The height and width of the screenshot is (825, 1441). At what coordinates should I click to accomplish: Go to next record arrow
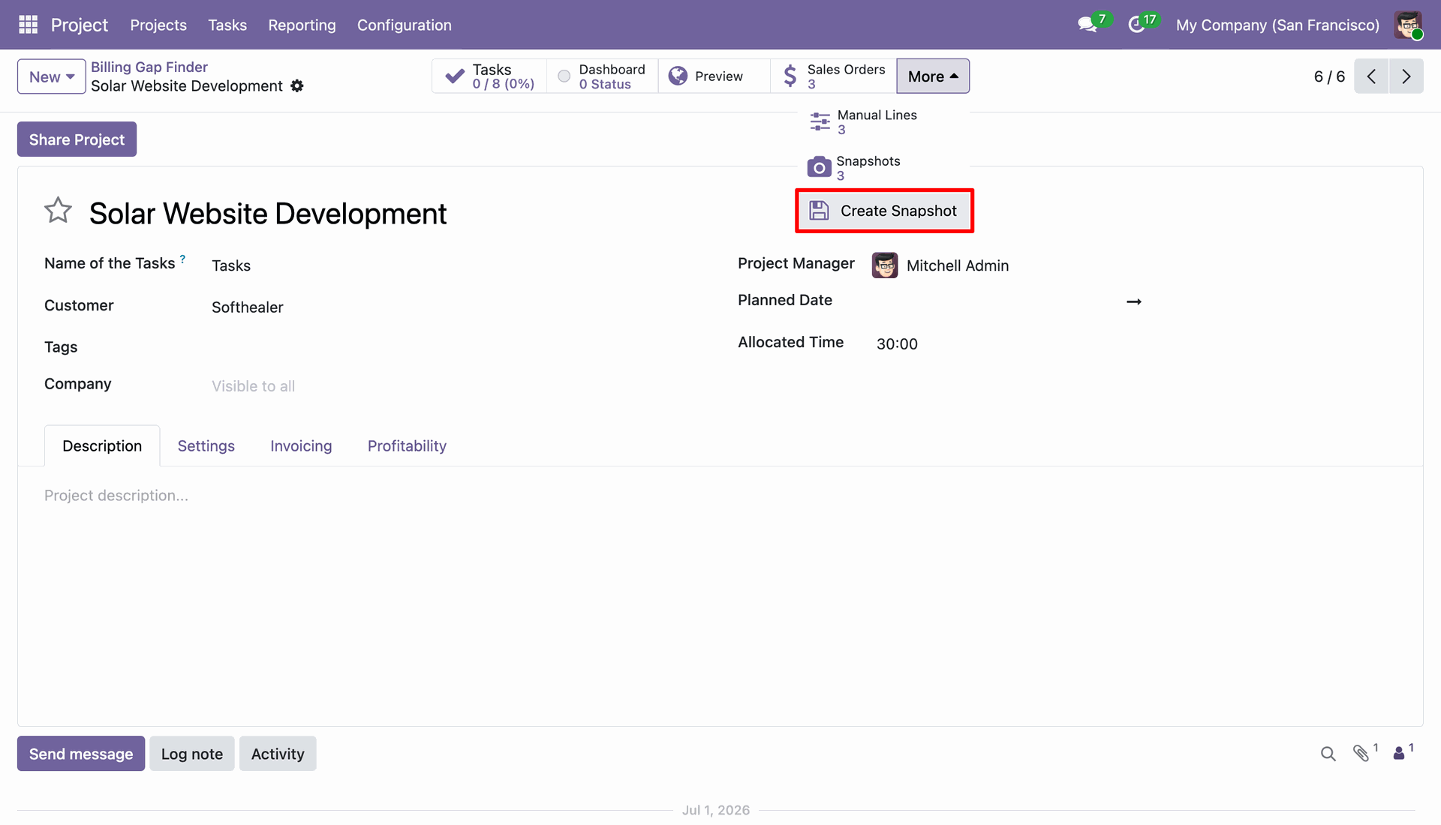pyautogui.click(x=1406, y=76)
